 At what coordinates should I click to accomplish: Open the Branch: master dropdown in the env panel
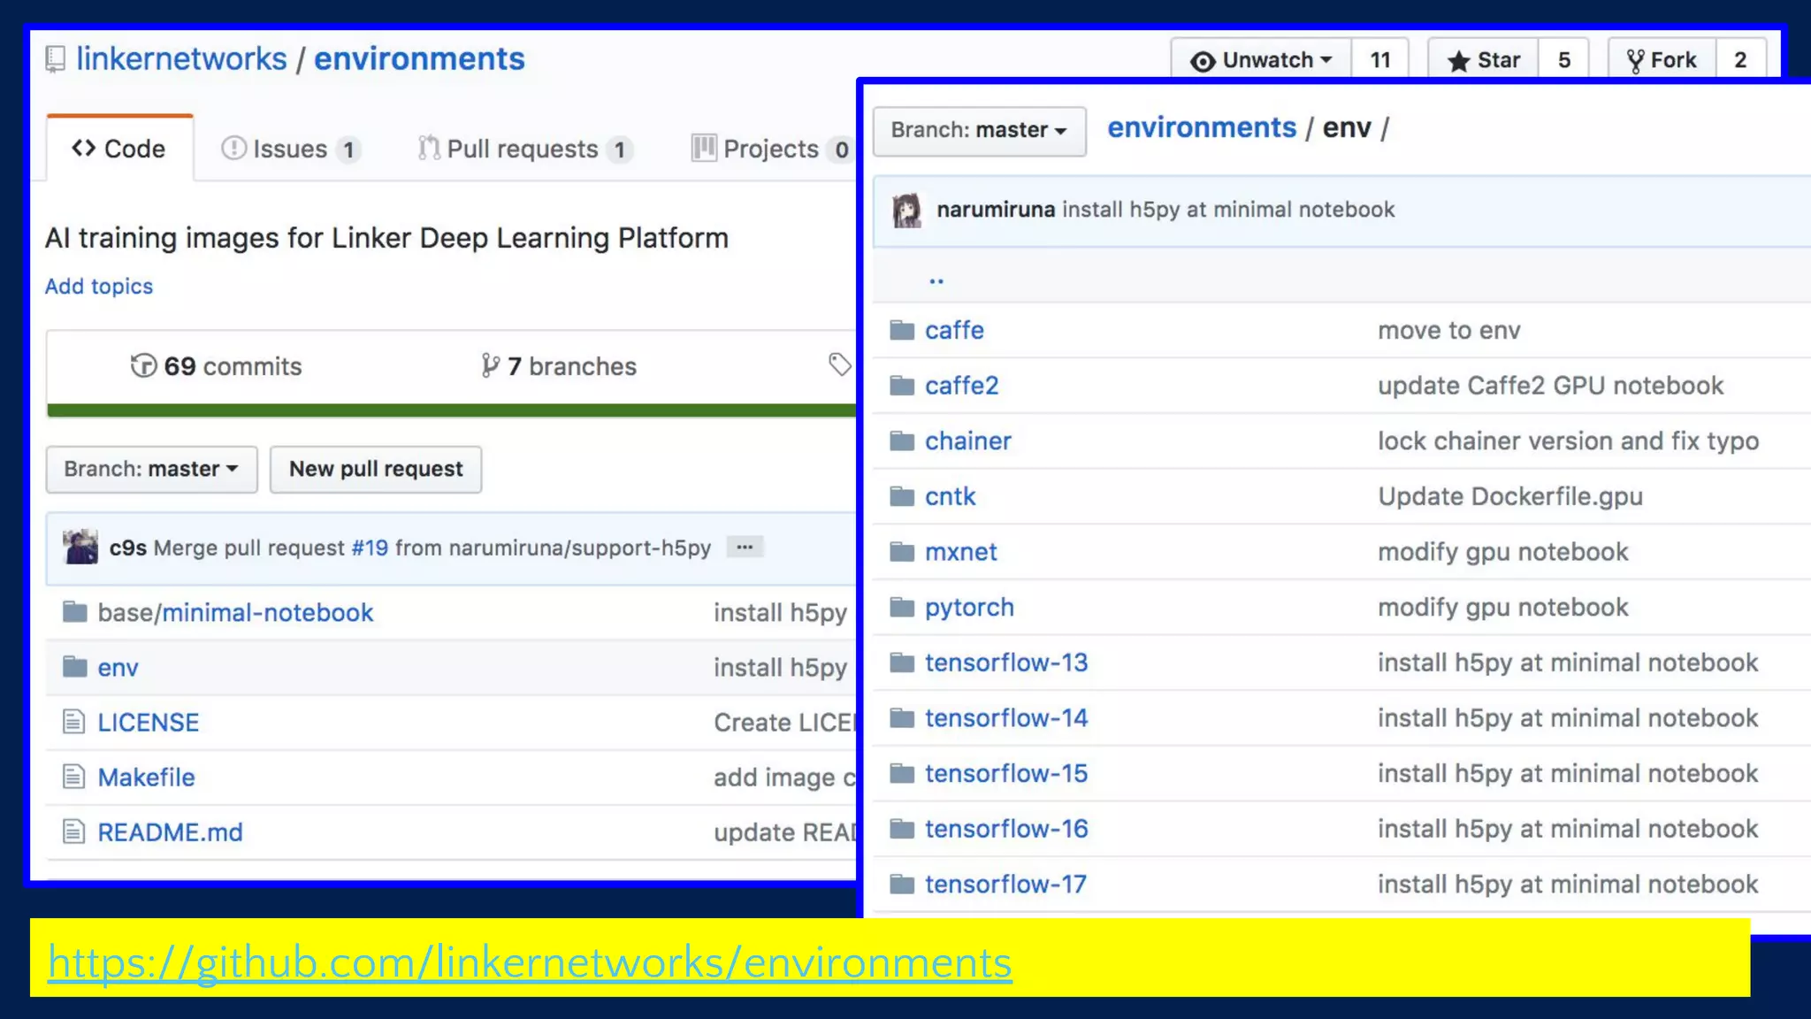(x=979, y=131)
